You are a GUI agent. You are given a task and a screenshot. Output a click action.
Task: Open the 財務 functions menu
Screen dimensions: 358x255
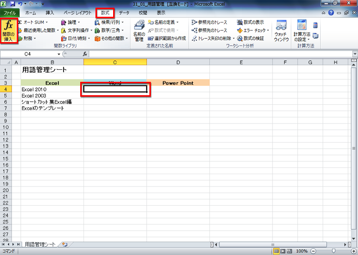(27, 38)
